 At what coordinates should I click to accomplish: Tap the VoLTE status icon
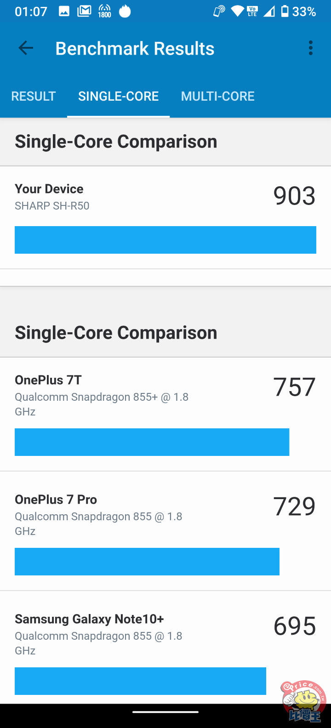[x=252, y=11]
